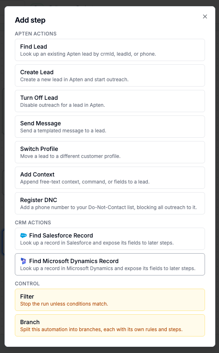Viewport: 219px width, 353px height.
Task: Click the Salesforce cloud icon
Action: [23, 235]
